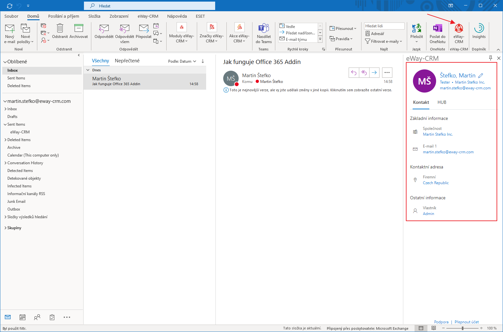503x332 pixels.
Task: Collapse the Dnes date group
Action: pyautogui.click(x=88, y=70)
